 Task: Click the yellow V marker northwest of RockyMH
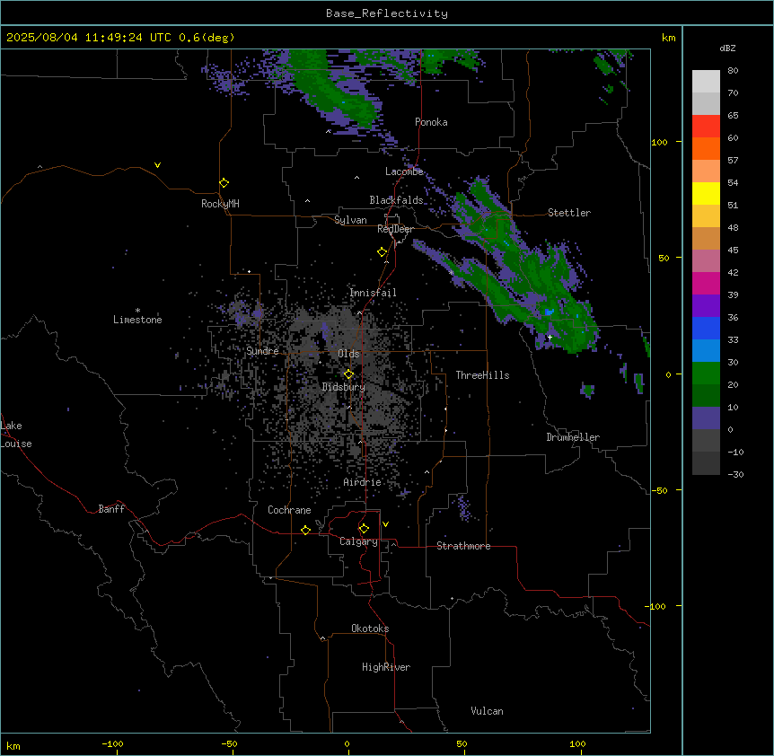[157, 165]
